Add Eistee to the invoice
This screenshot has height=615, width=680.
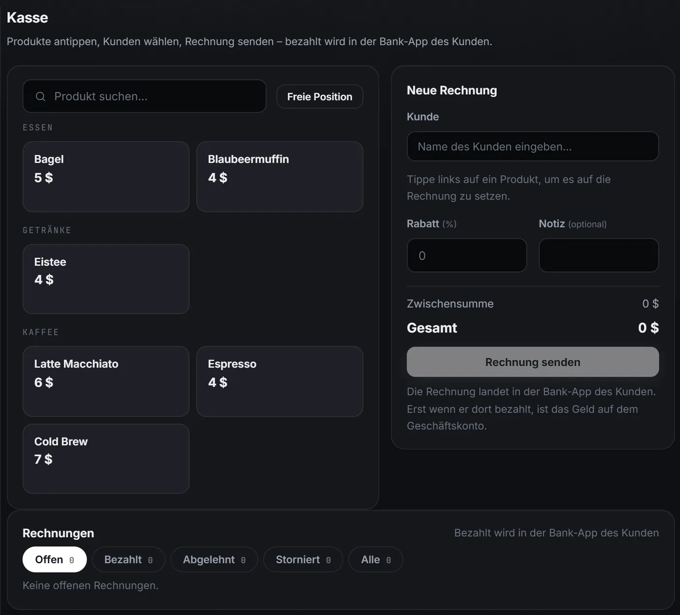106,279
